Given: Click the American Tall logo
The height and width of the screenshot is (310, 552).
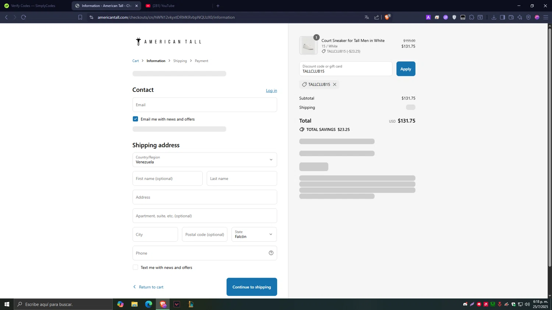Looking at the screenshot, I should click(168, 42).
